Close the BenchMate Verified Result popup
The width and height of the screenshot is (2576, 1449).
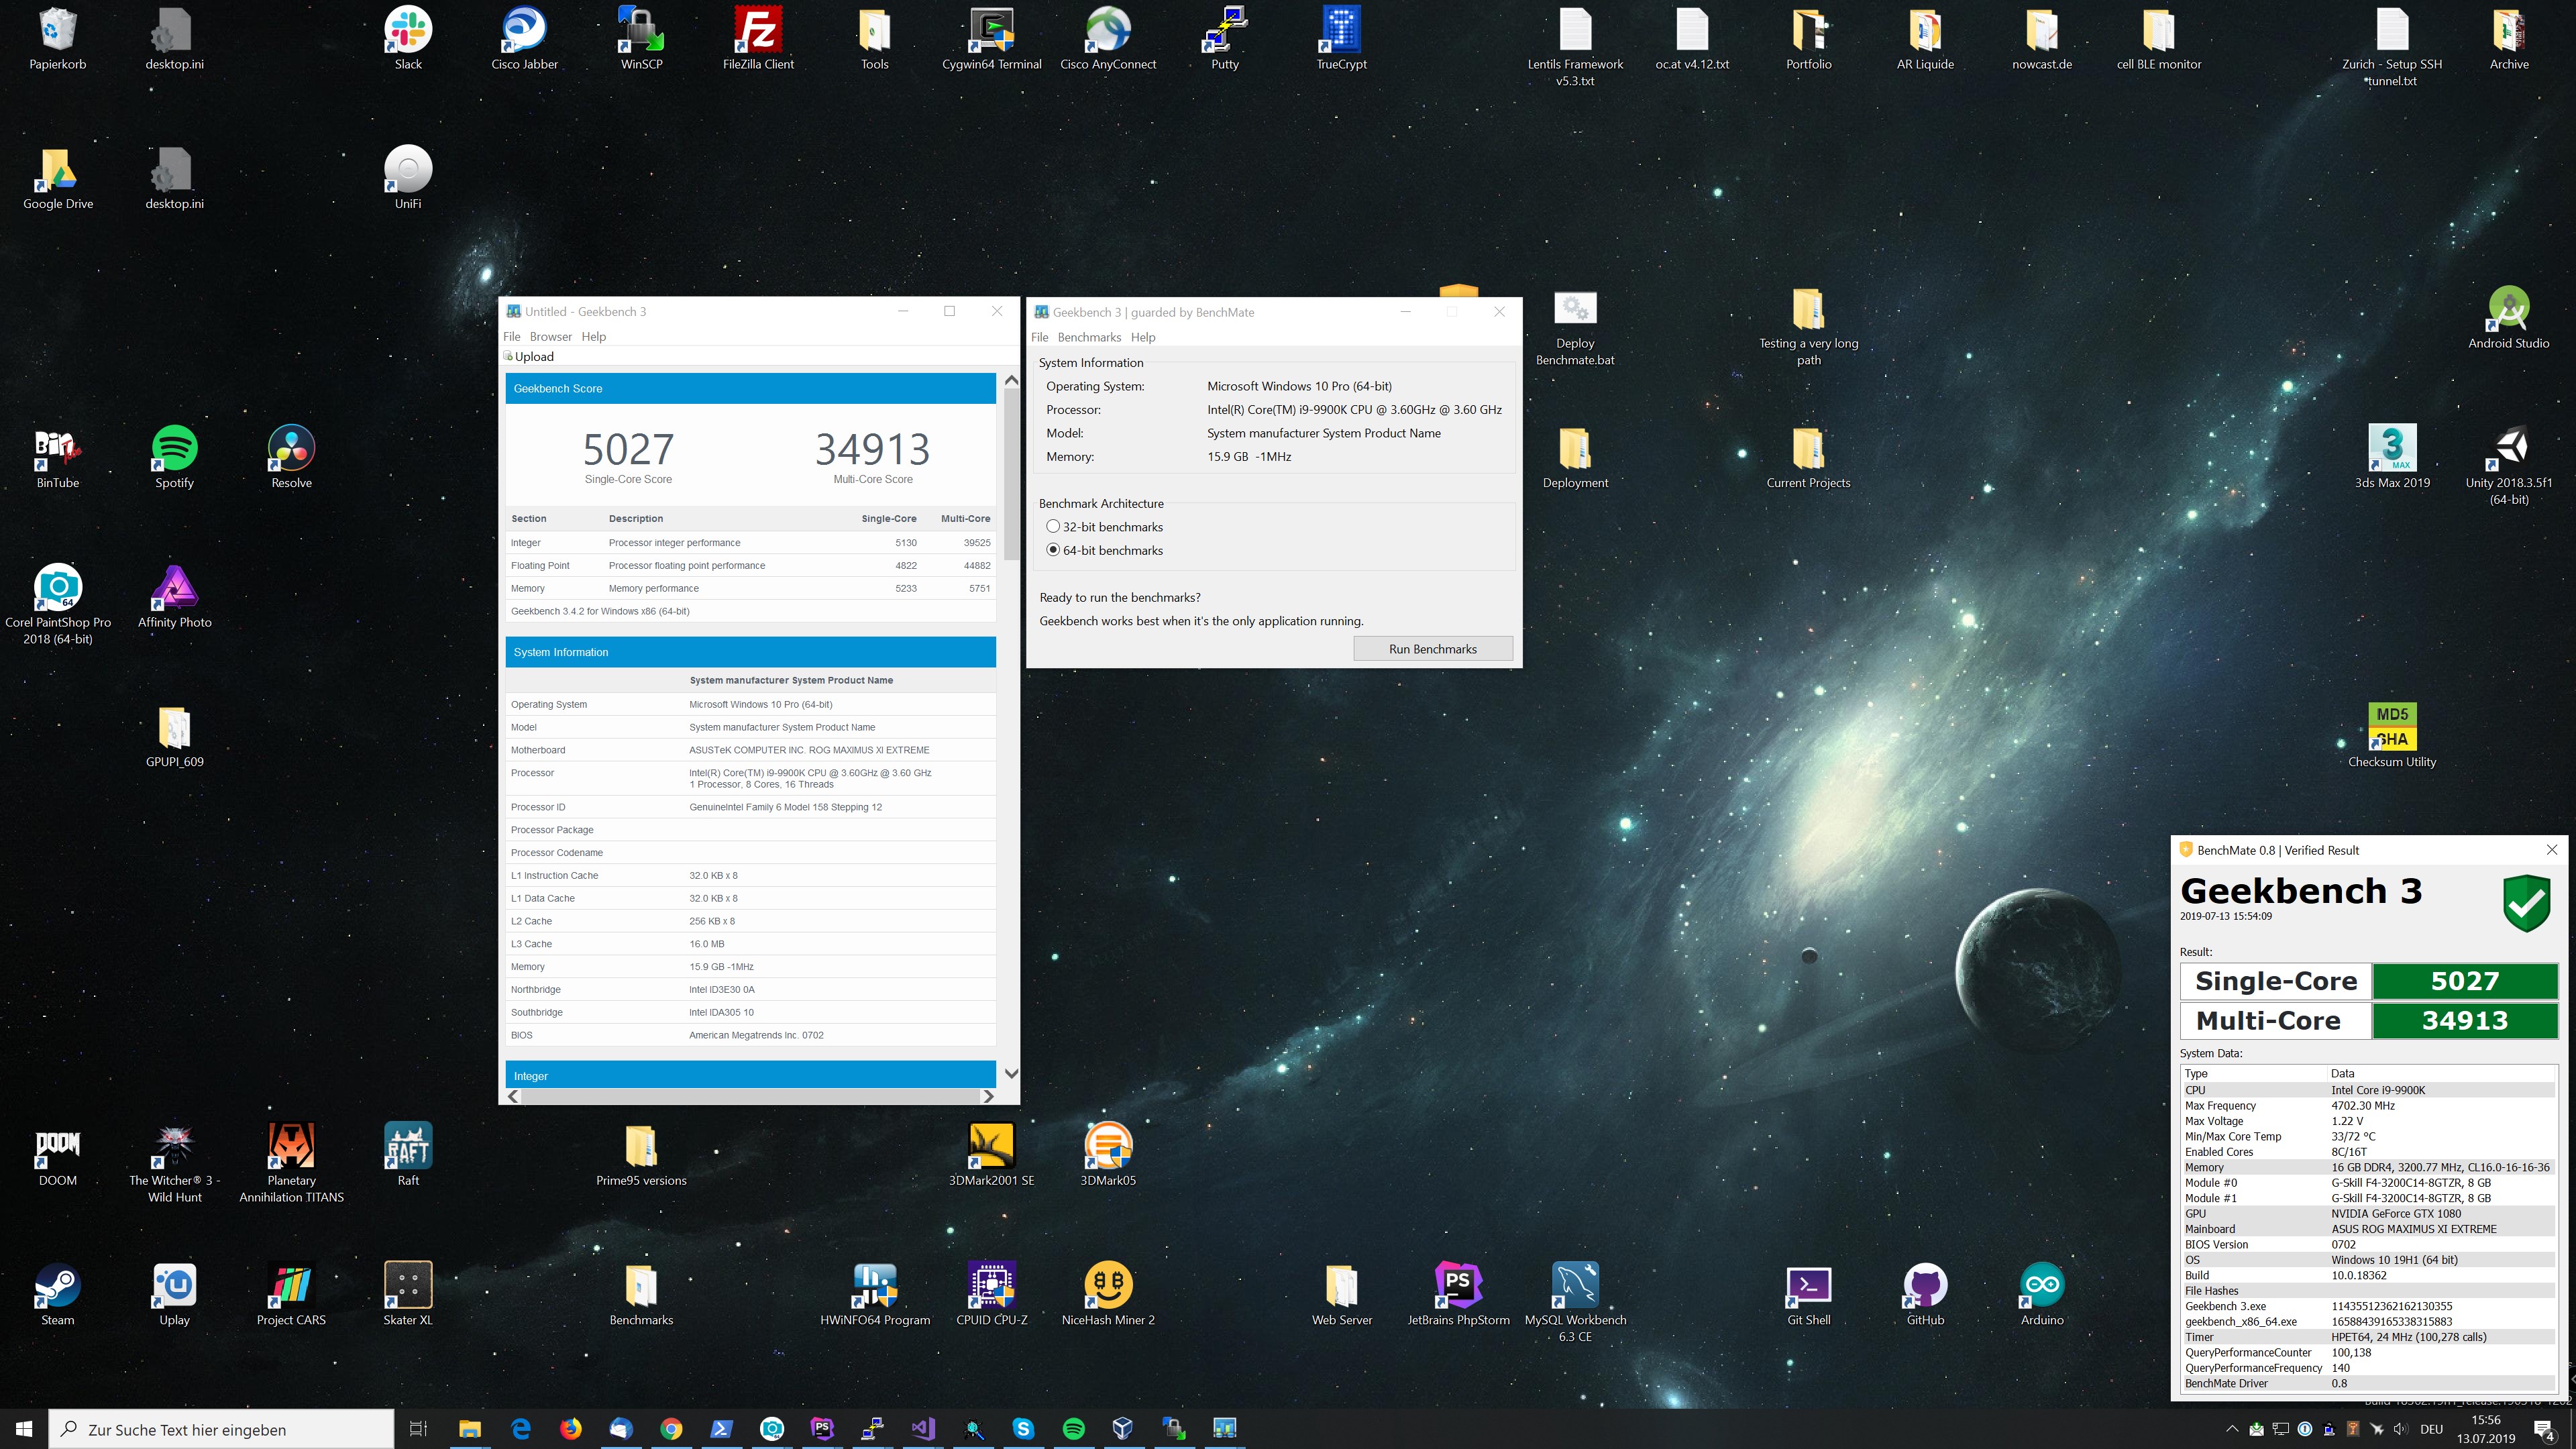[2551, 850]
